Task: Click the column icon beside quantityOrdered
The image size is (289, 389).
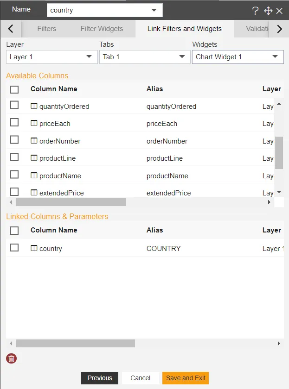Action: point(33,106)
